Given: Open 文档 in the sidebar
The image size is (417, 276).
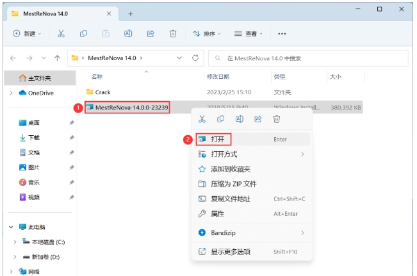Looking at the screenshot, I should [x=29, y=152].
